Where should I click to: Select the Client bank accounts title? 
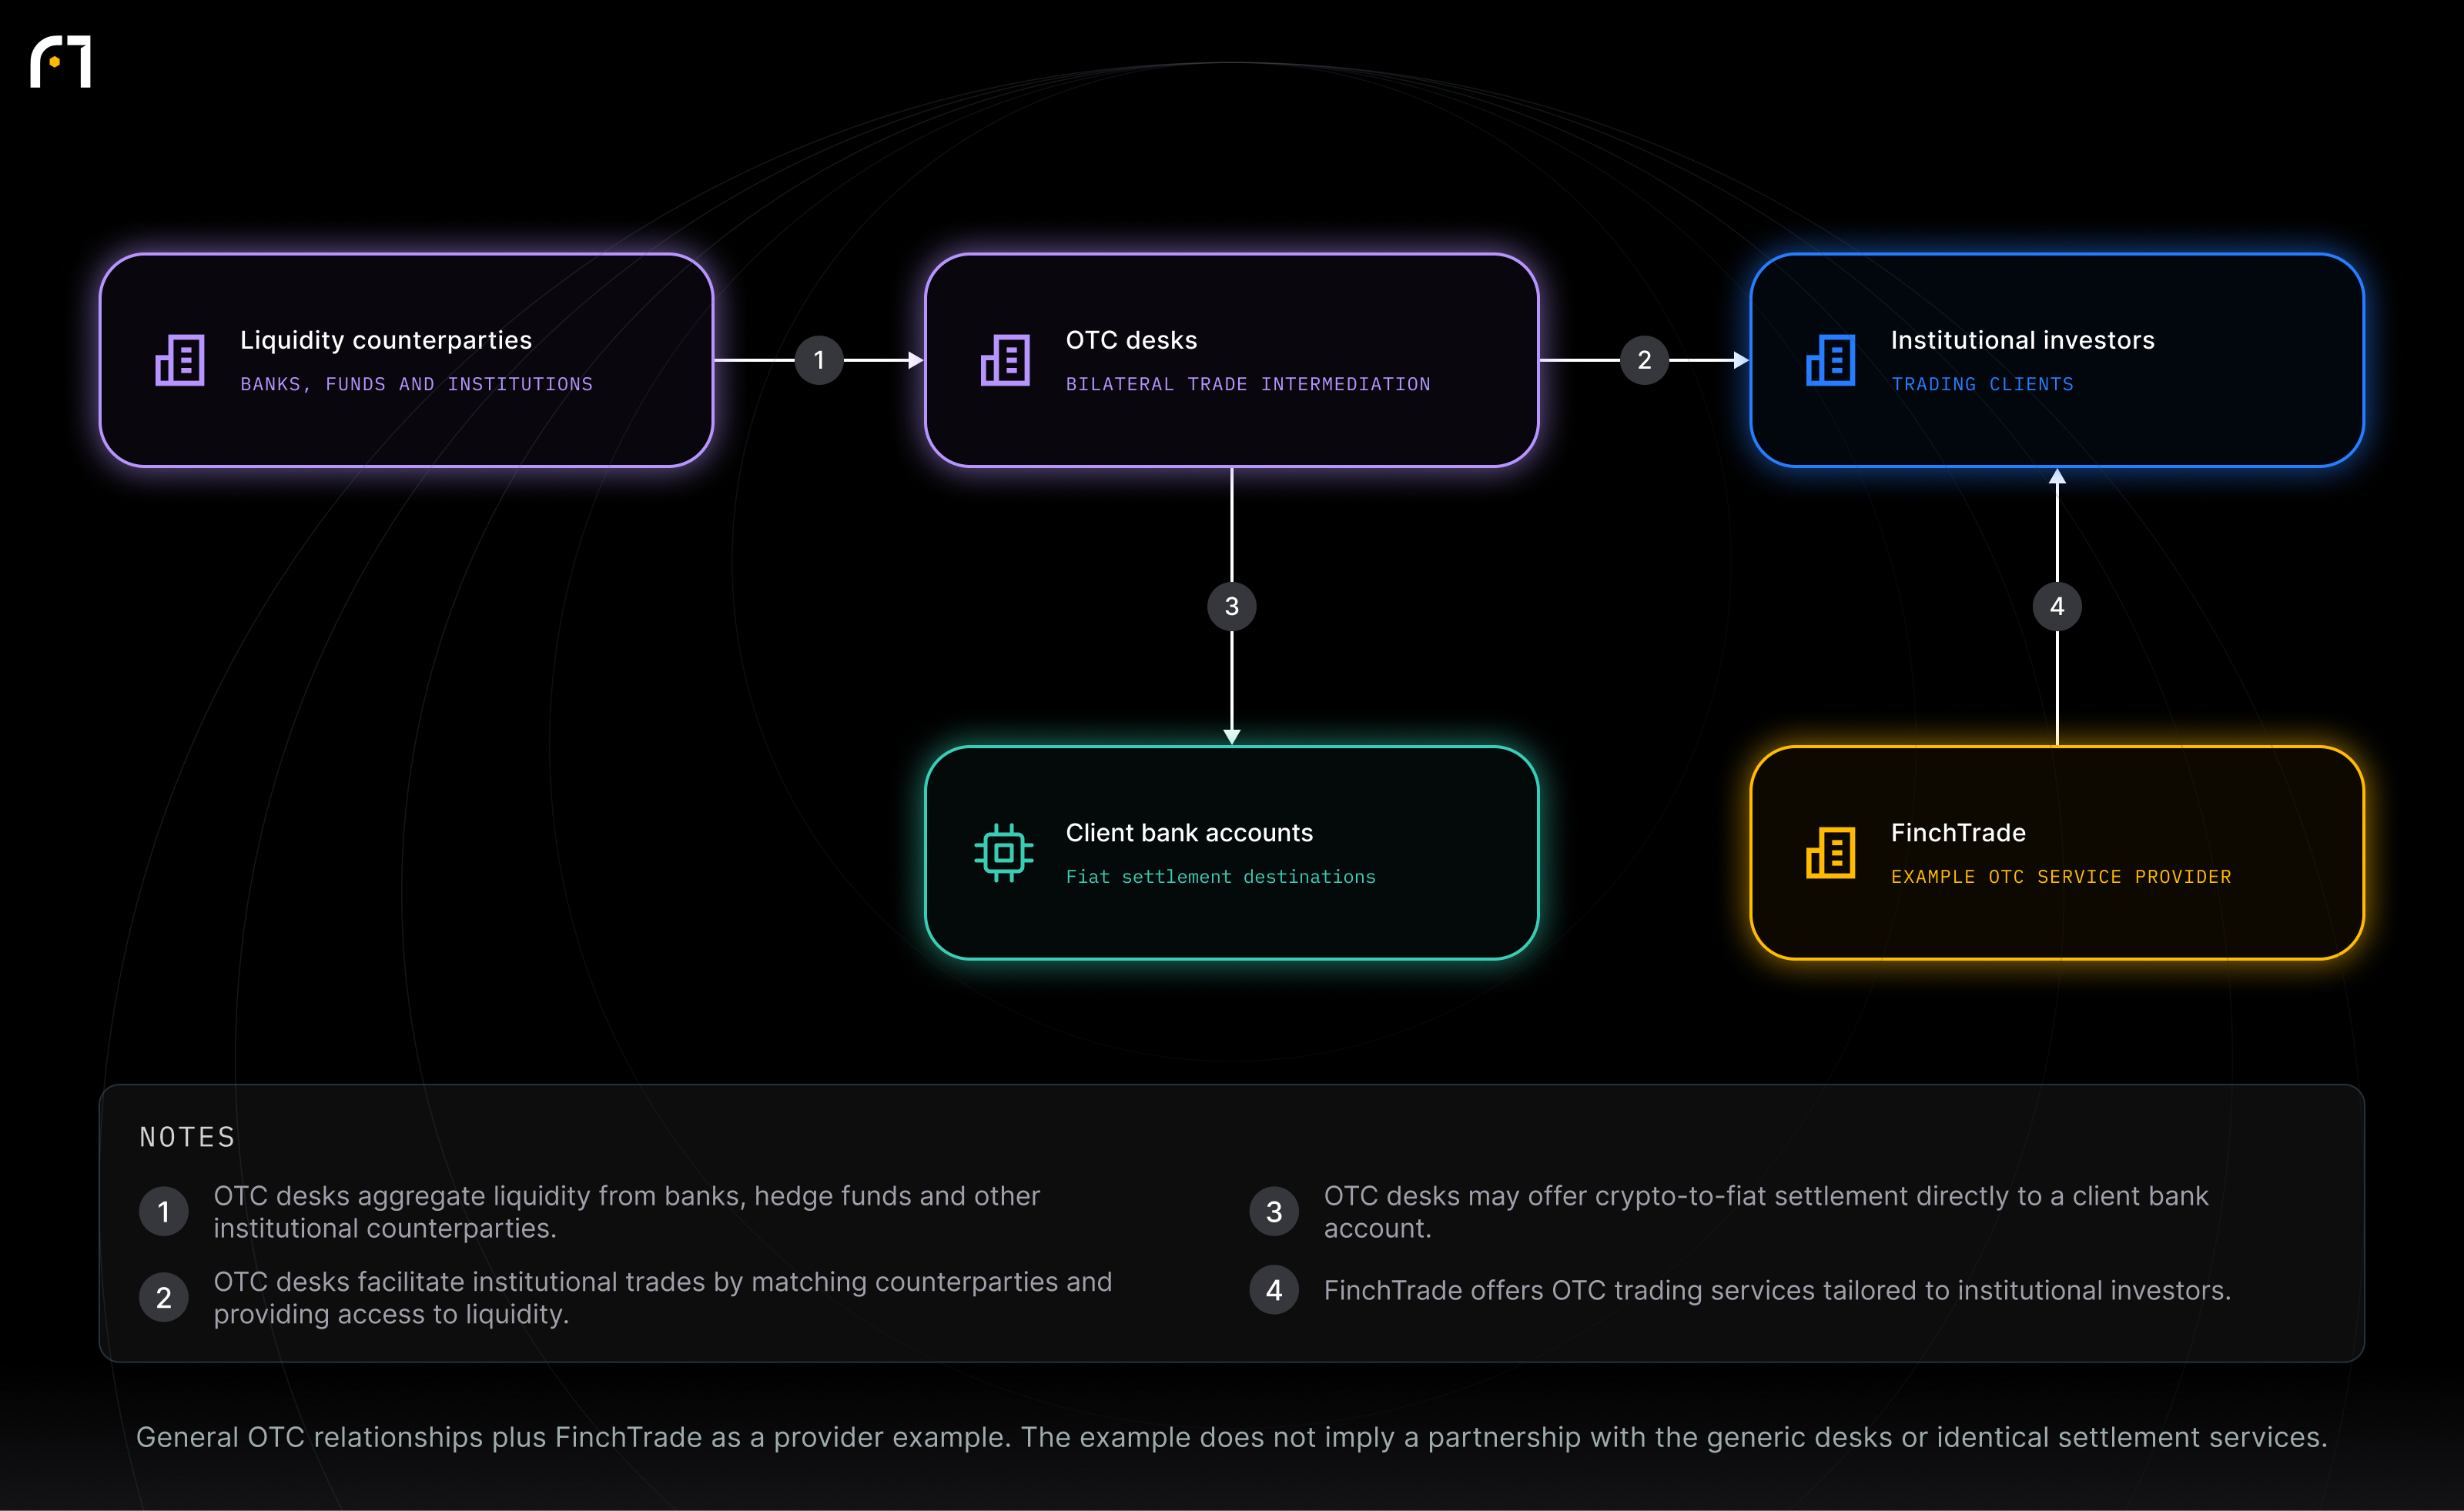tap(1189, 832)
